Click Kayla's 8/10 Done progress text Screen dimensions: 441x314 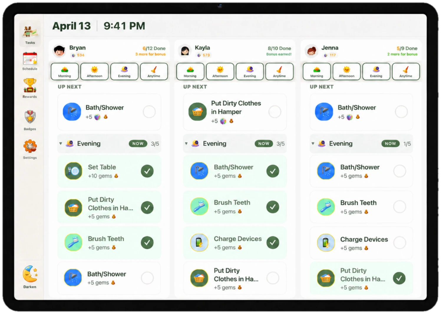click(x=279, y=48)
